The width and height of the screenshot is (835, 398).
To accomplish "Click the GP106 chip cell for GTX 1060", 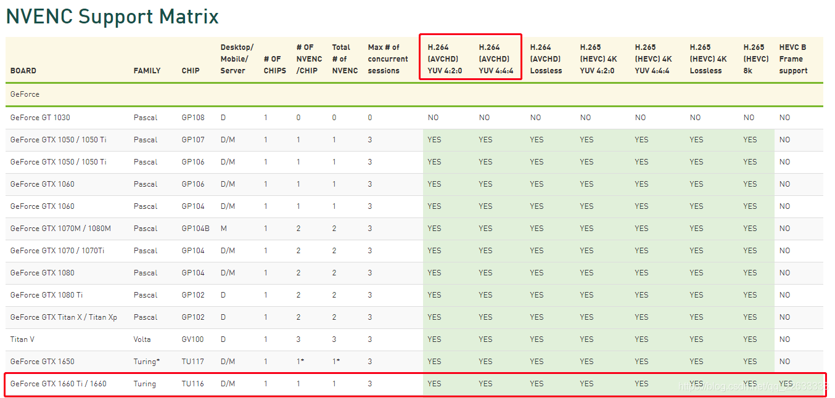I will click(192, 184).
